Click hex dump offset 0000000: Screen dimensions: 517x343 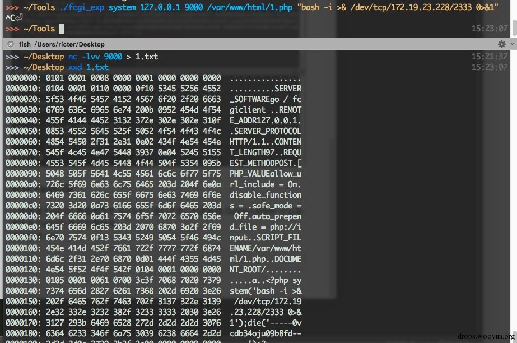(x=23, y=78)
